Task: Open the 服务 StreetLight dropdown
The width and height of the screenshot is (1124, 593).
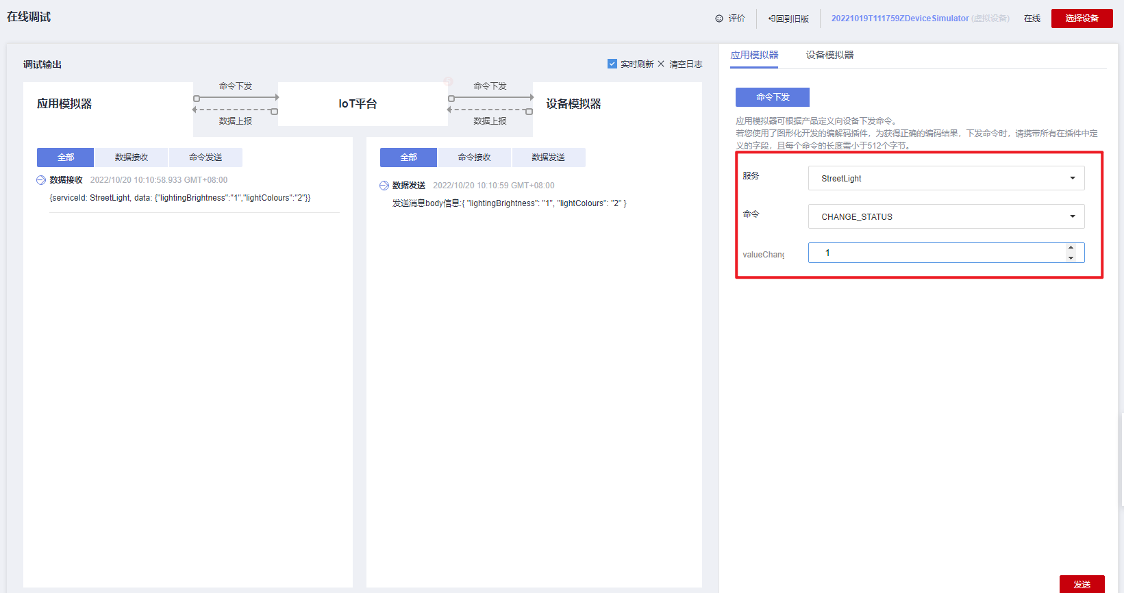Action: click(946, 178)
